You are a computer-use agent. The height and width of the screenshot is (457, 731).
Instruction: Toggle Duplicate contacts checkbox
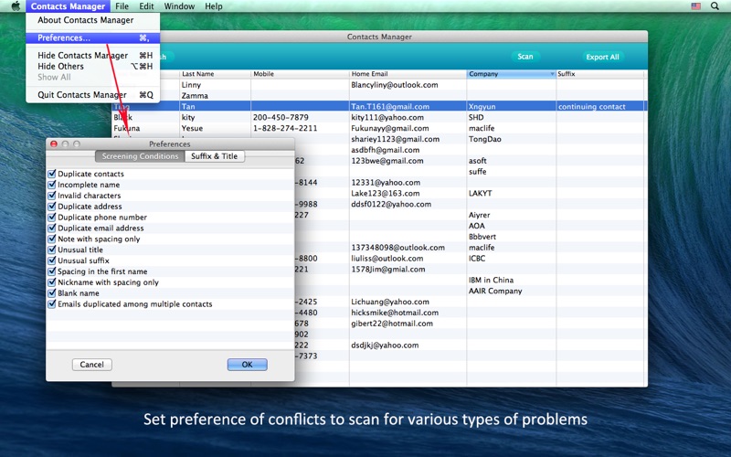tap(52, 174)
